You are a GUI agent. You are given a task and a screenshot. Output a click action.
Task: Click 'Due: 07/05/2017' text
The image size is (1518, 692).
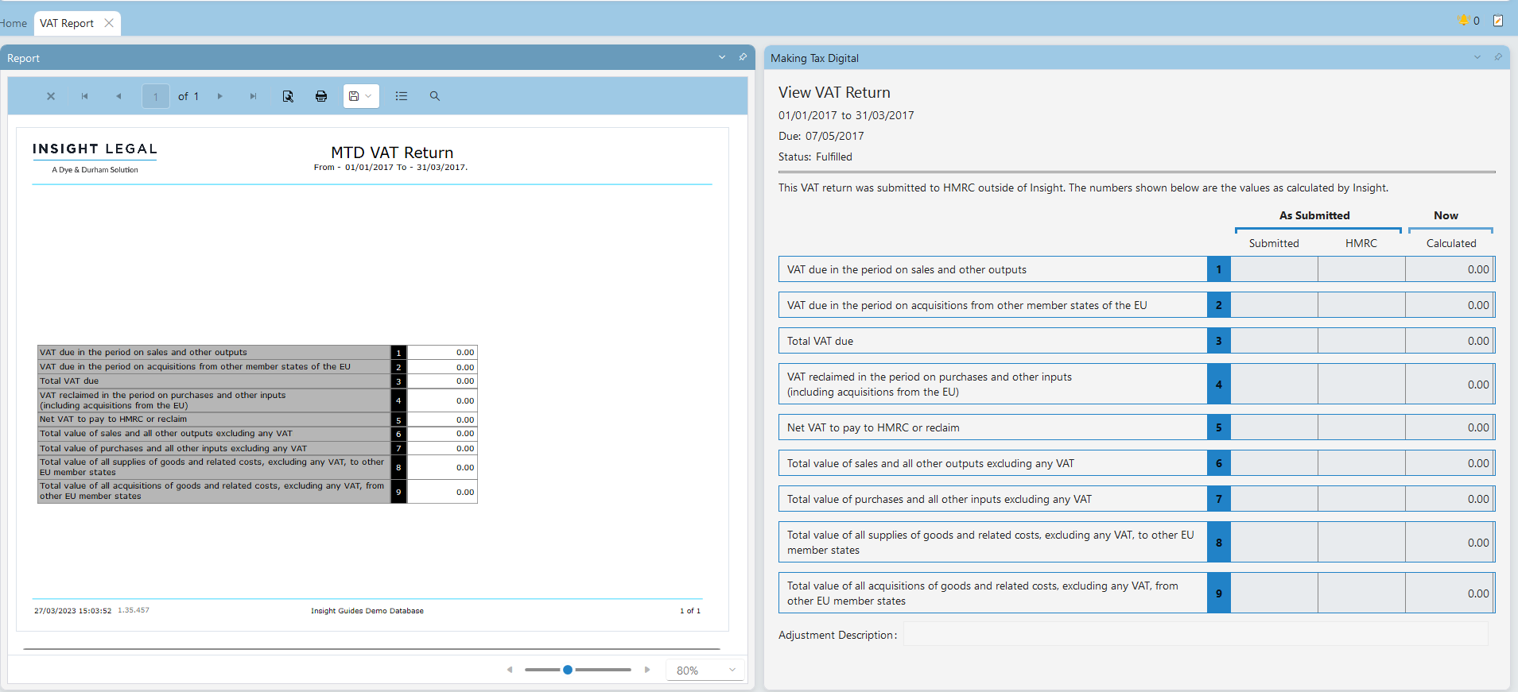click(x=821, y=136)
